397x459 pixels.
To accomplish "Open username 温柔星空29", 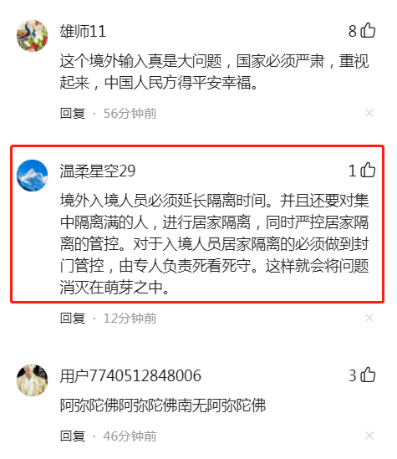I will pyautogui.click(x=98, y=171).
